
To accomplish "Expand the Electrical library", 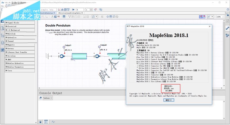I will coord(20,26).
